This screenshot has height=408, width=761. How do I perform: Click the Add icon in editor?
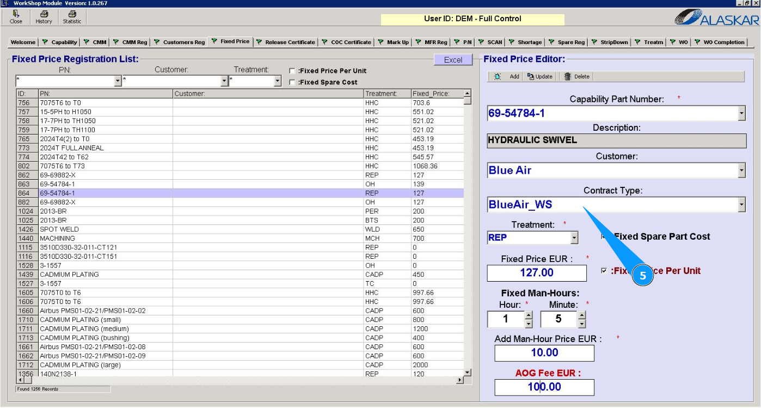tap(498, 77)
